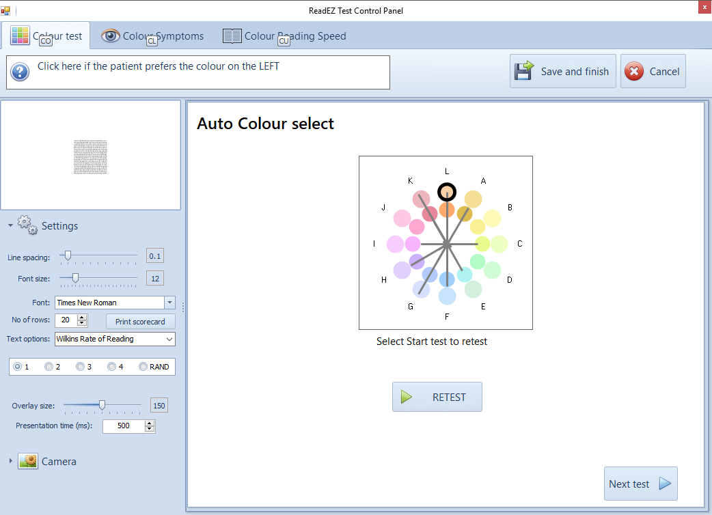
Task: Open the Font dropdown showing Times New Roman
Action: (169, 303)
